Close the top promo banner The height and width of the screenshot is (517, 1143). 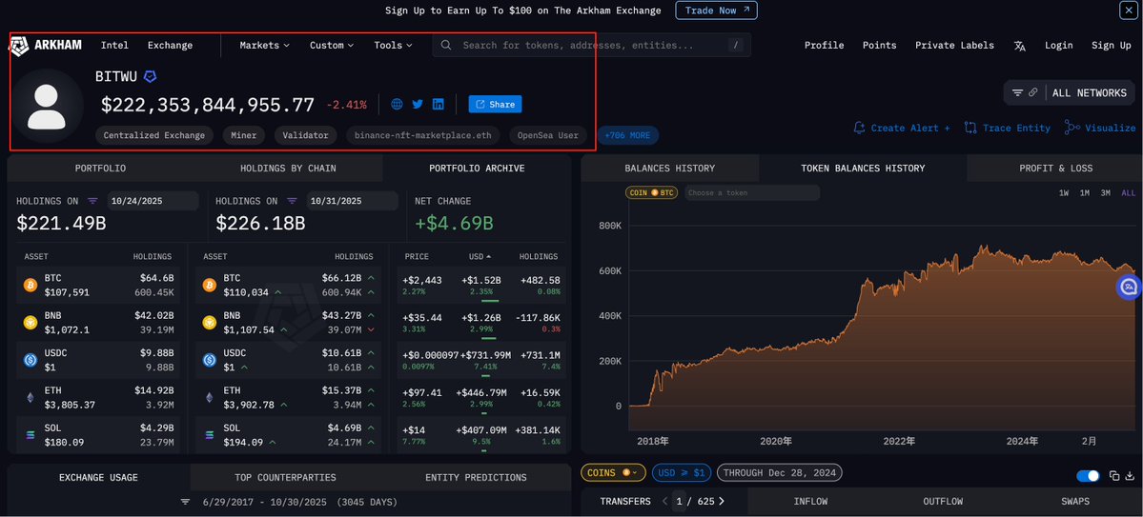1127,10
